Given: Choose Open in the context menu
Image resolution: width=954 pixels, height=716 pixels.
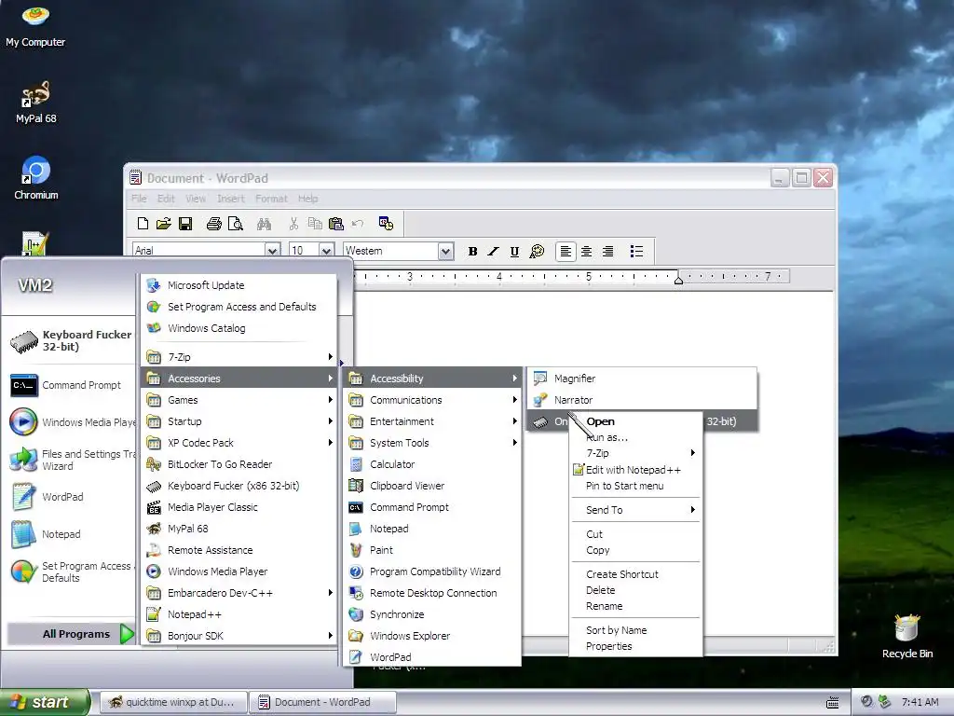Looking at the screenshot, I should coord(635,421).
